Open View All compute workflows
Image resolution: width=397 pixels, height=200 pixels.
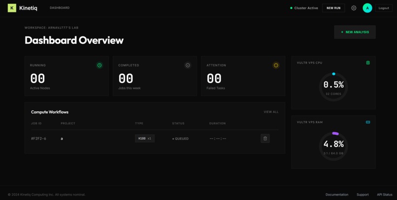click(271, 112)
